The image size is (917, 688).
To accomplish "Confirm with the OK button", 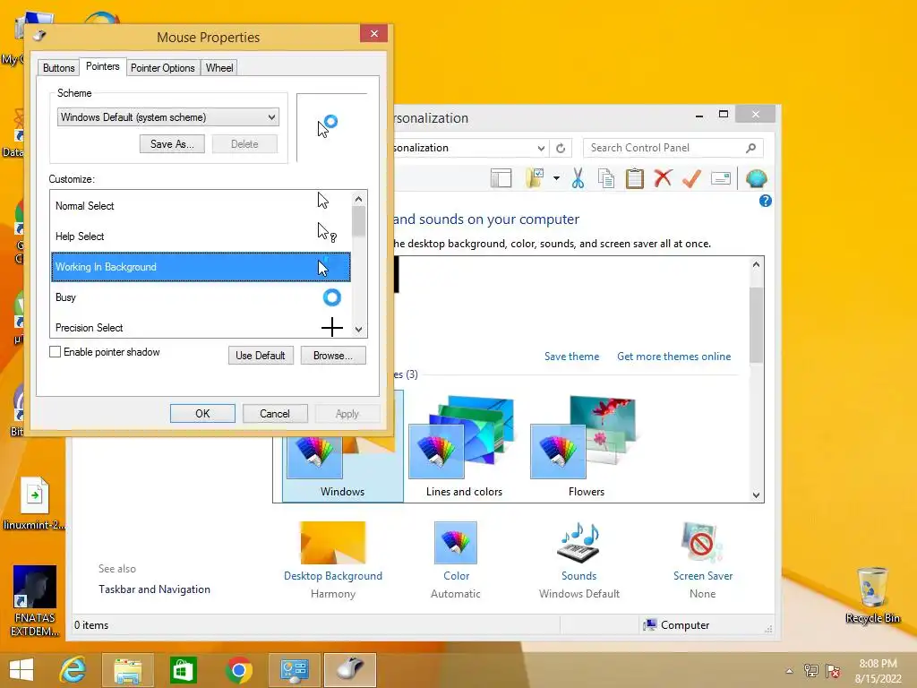I will [x=202, y=414].
